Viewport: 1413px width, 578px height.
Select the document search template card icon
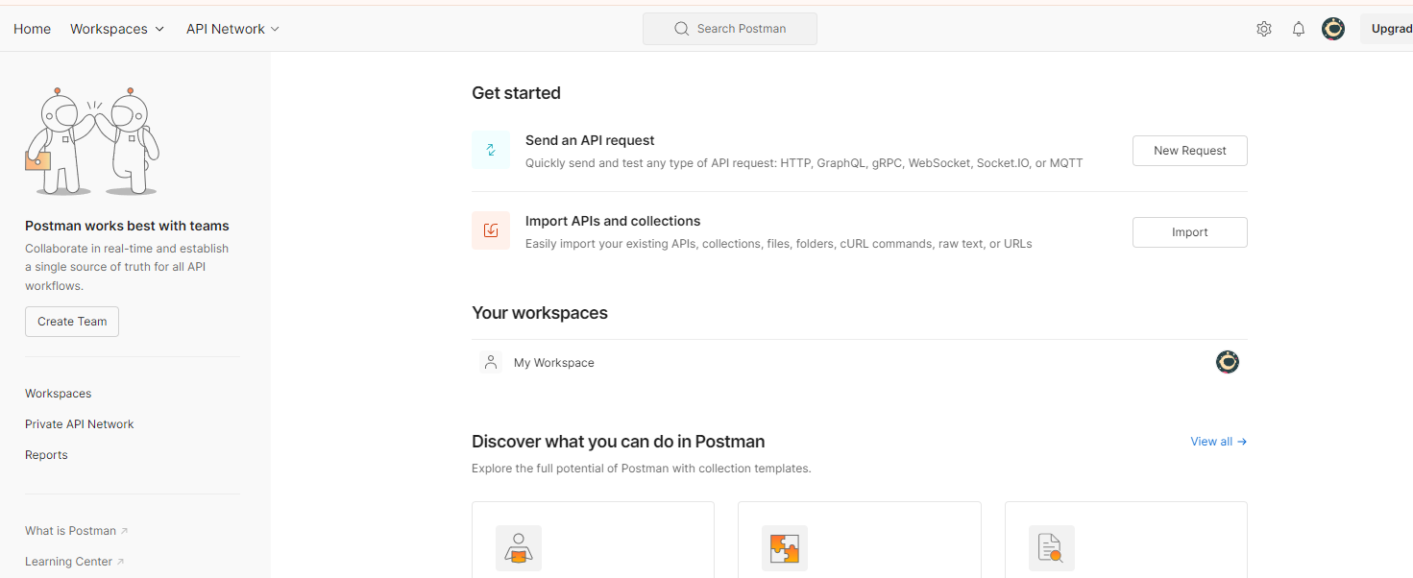tap(1052, 548)
